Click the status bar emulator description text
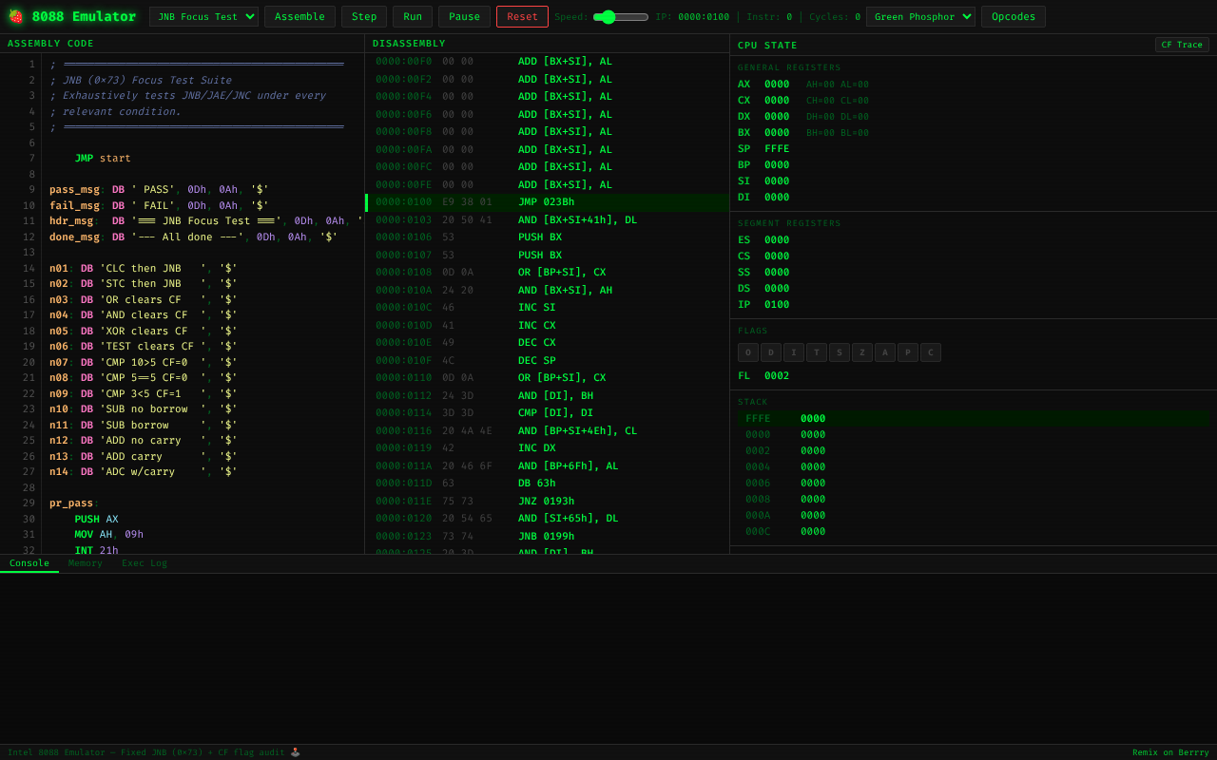Image resolution: width=1217 pixels, height=760 pixels. click(154, 752)
